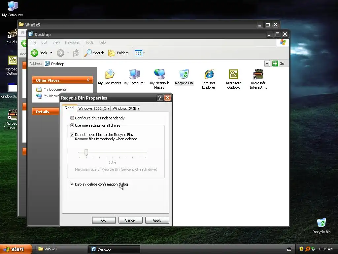Screen dimensions: 338x254
Task: Open the Tools menu
Action: point(89,42)
